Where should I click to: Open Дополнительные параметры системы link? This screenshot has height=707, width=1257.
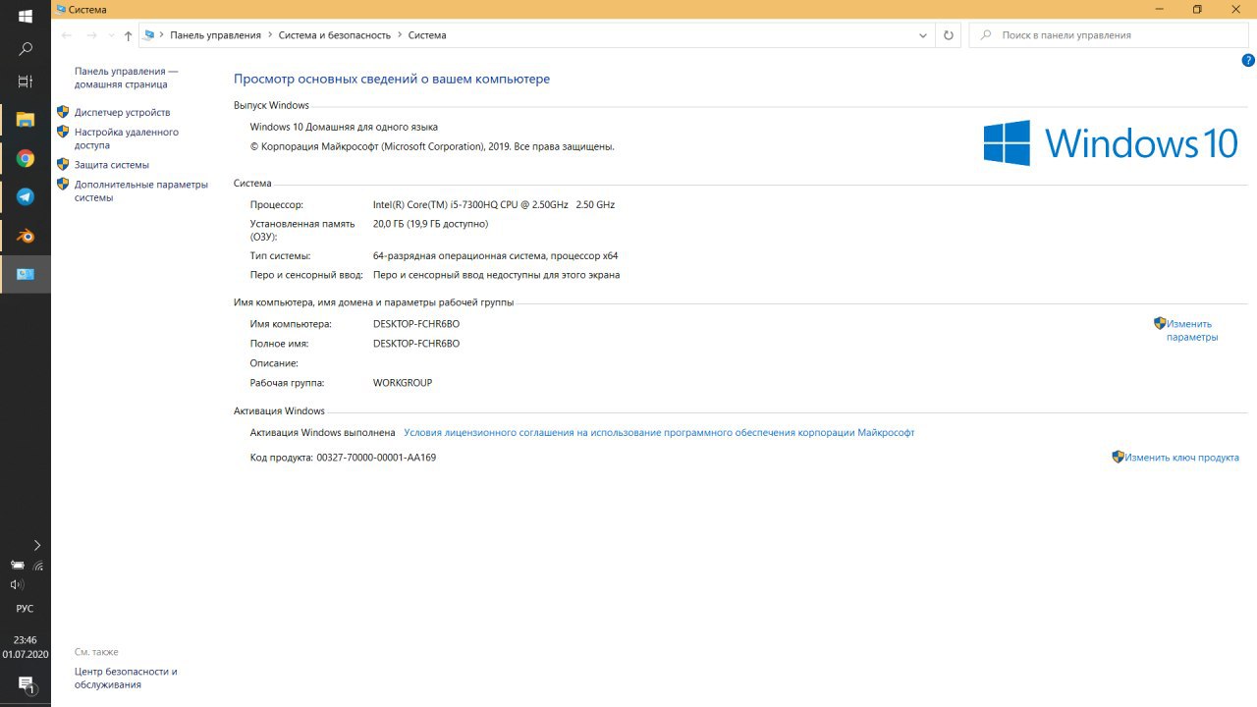click(141, 190)
